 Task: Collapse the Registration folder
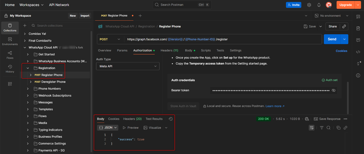[x=28, y=68]
